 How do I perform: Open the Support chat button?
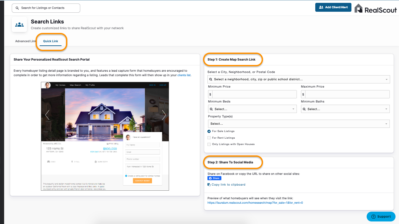pyautogui.click(x=381, y=217)
